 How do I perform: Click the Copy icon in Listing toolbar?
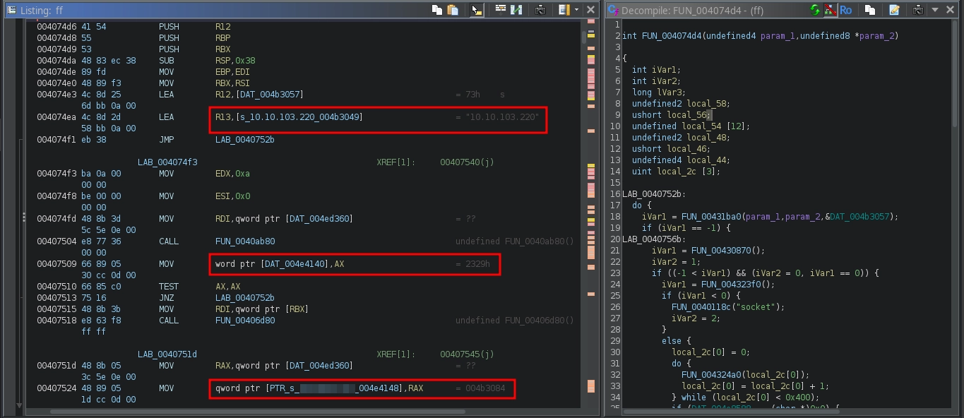point(437,10)
